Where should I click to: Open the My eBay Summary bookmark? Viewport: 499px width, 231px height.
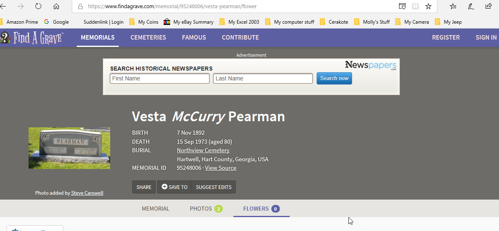point(189,22)
